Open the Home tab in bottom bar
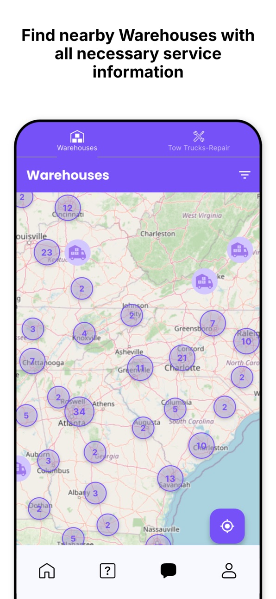The image size is (276, 599). pyautogui.click(x=47, y=570)
